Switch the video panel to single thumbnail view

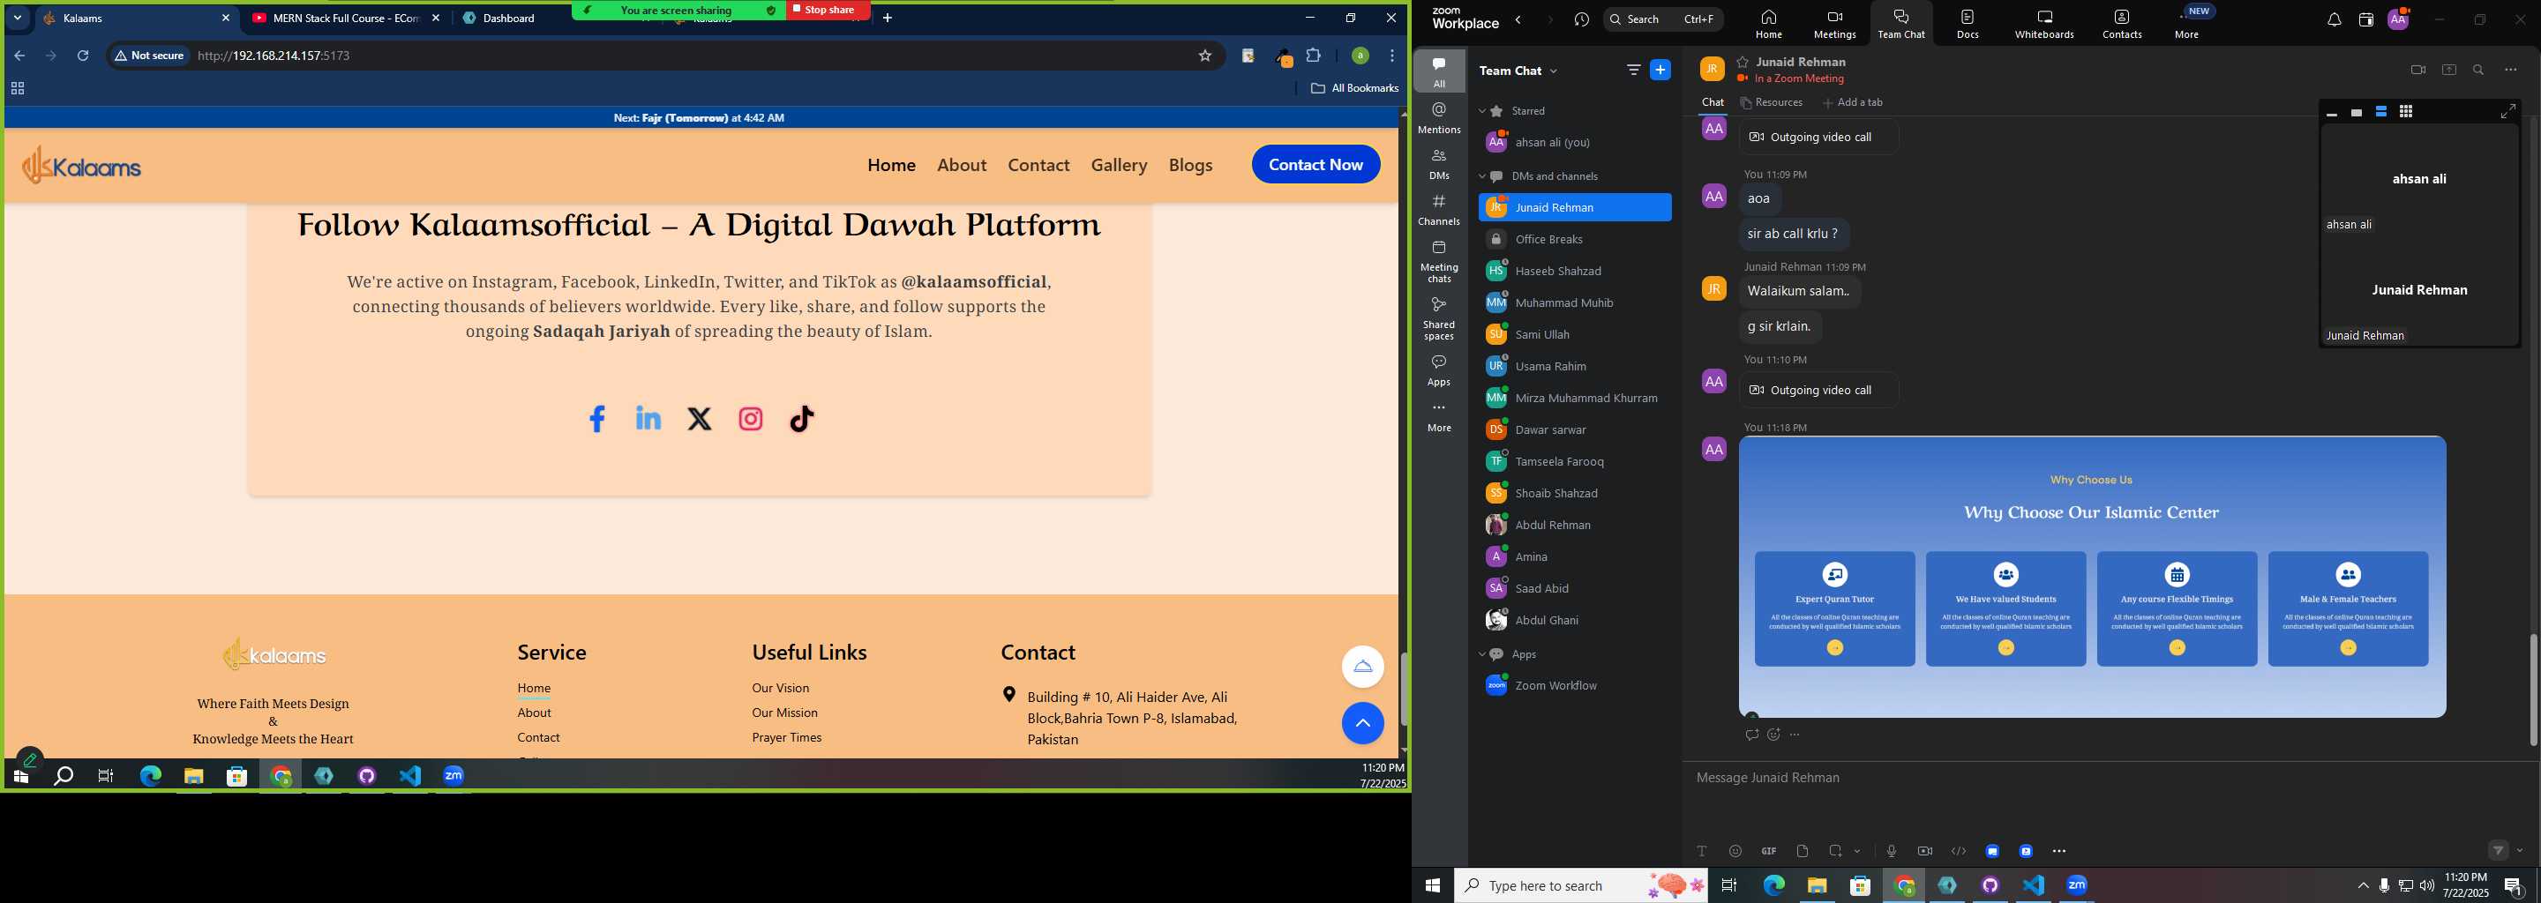[2357, 112]
